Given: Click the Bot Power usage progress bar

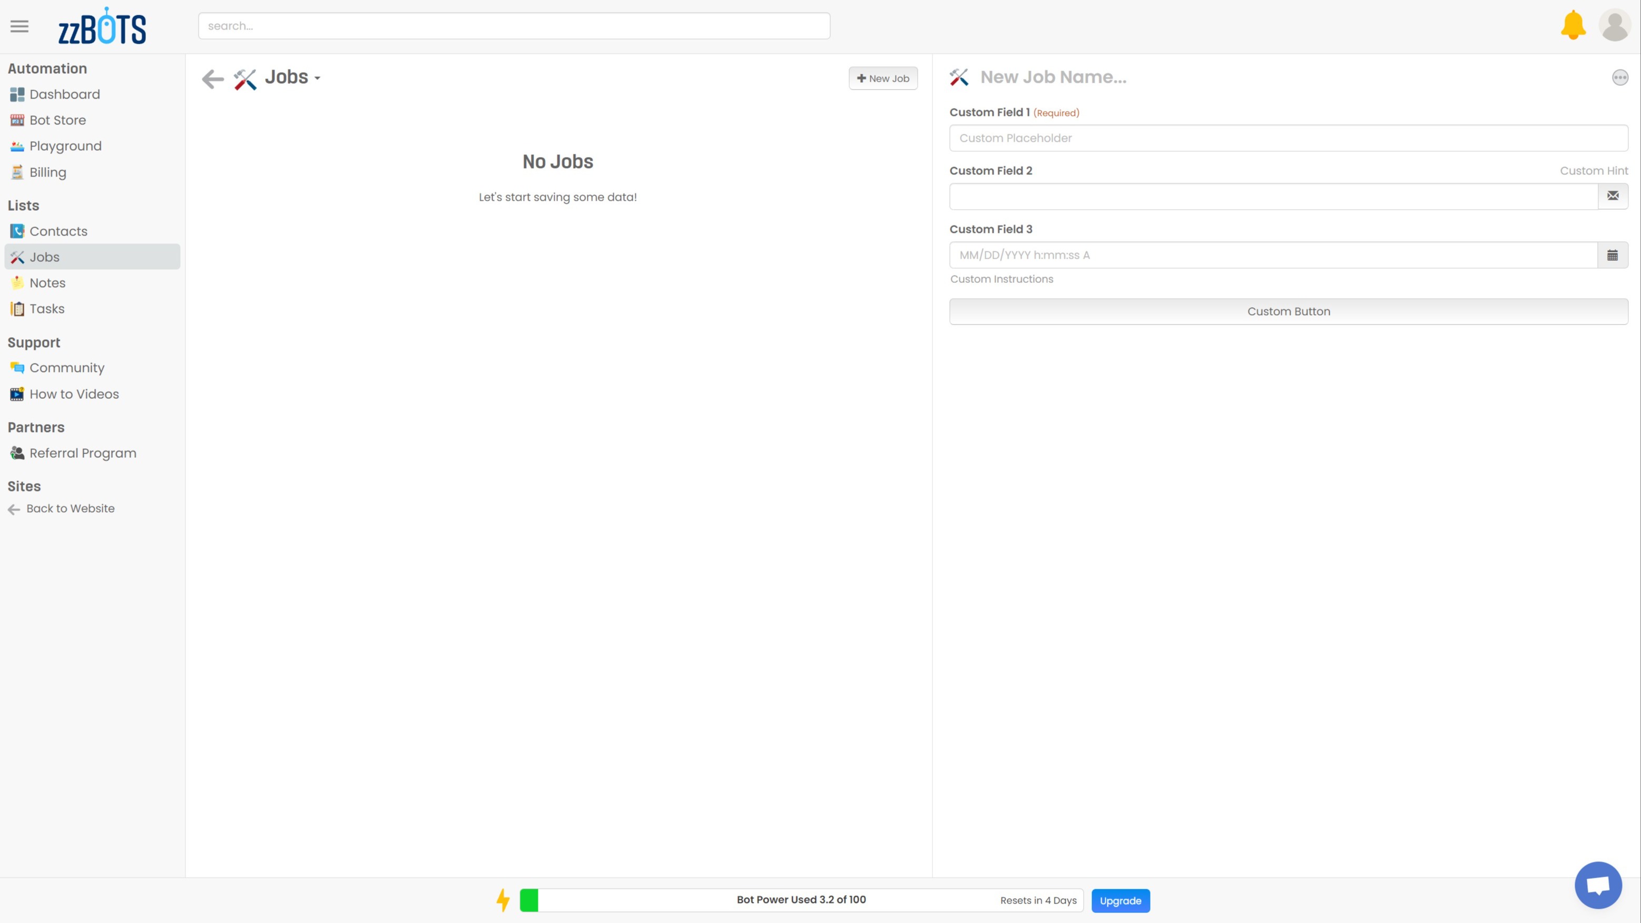Looking at the screenshot, I should pos(801,900).
